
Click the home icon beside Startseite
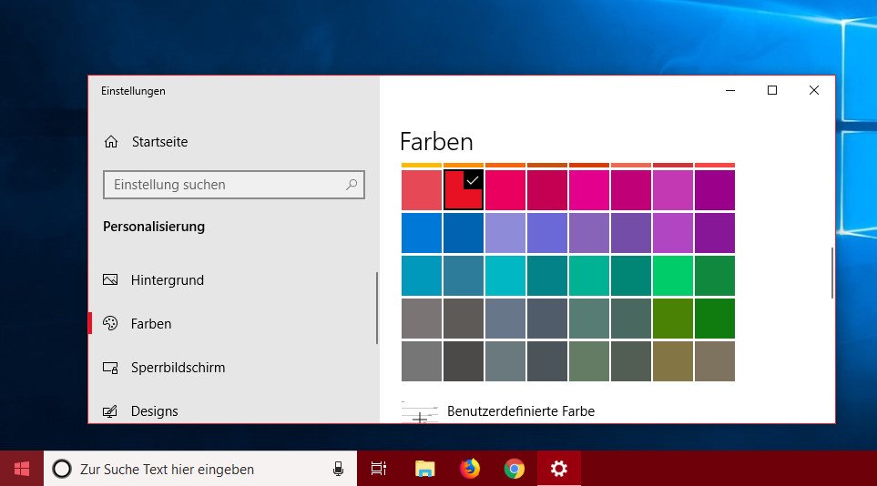tap(111, 141)
